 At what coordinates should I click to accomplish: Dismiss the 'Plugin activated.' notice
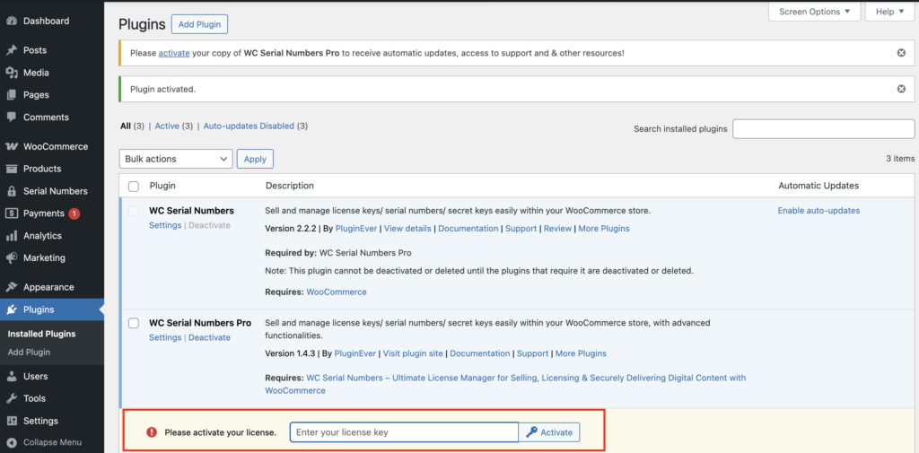[901, 89]
